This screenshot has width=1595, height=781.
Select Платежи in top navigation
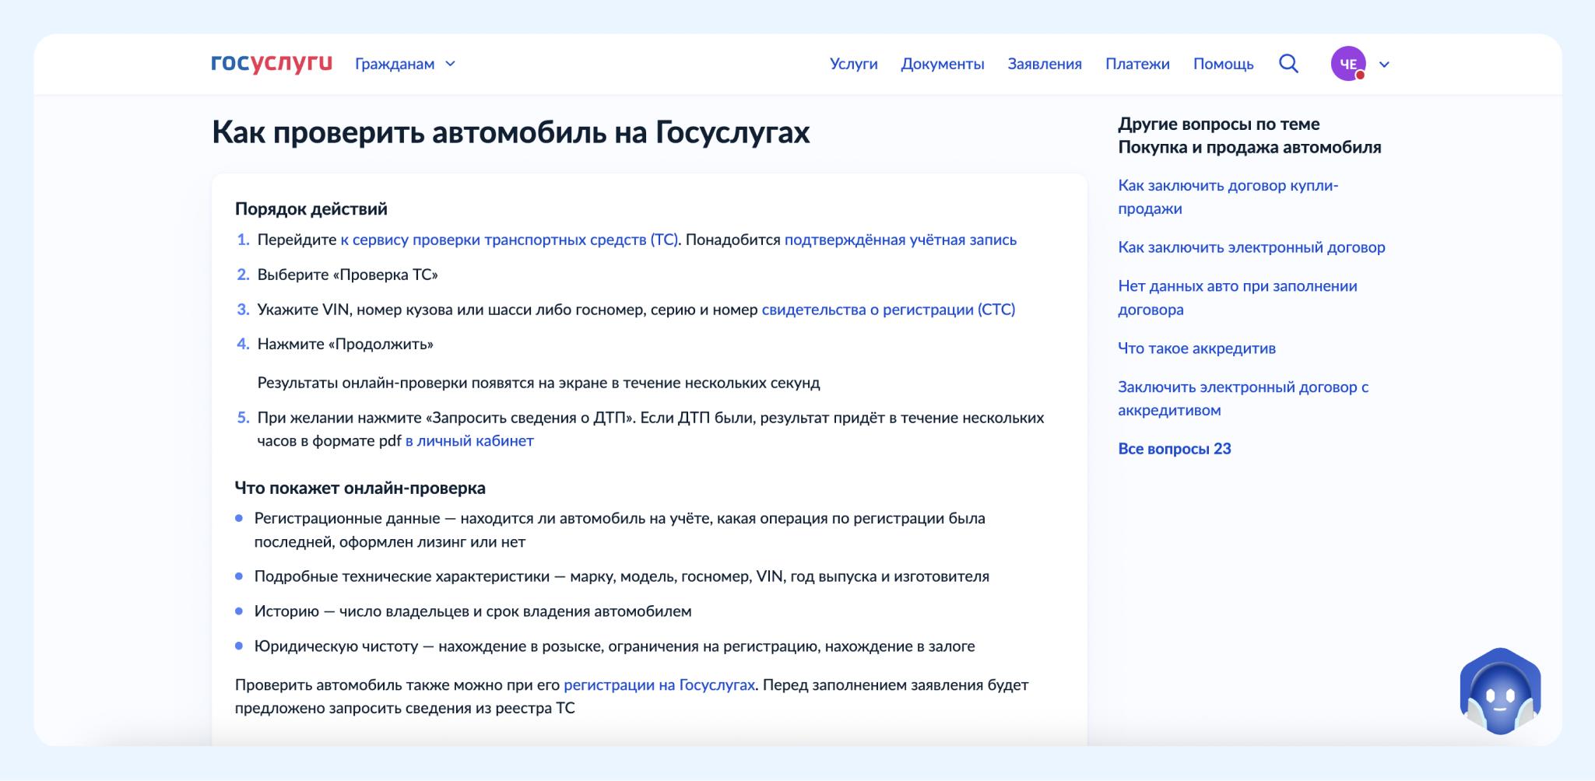pos(1137,64)
